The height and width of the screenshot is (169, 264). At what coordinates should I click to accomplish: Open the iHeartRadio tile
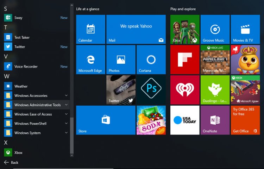(185, 90)
